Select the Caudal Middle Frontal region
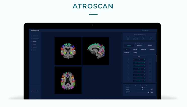 tap(139, 66)
